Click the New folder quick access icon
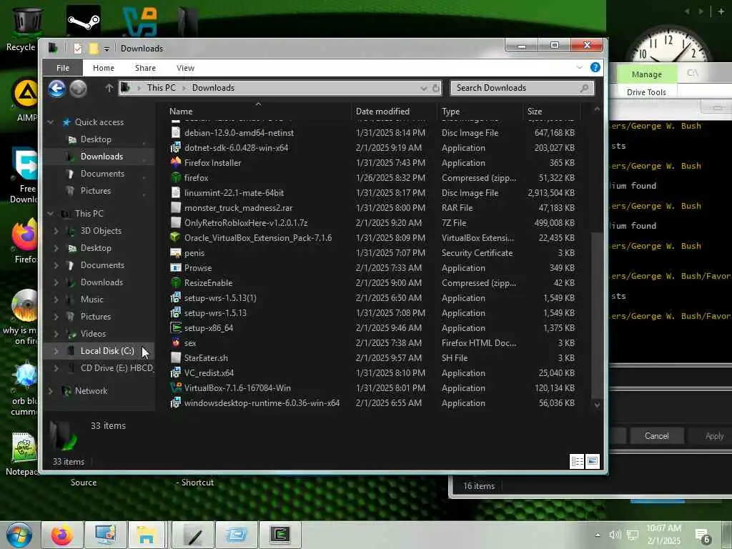732x549 pixels. 94,49
